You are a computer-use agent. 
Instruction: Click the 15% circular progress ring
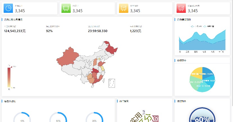(22, 117)
